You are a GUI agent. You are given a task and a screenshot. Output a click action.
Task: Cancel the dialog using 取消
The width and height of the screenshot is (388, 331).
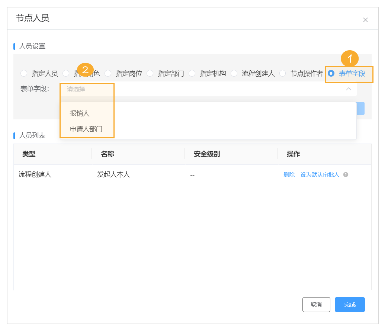[x=316, y=304]
